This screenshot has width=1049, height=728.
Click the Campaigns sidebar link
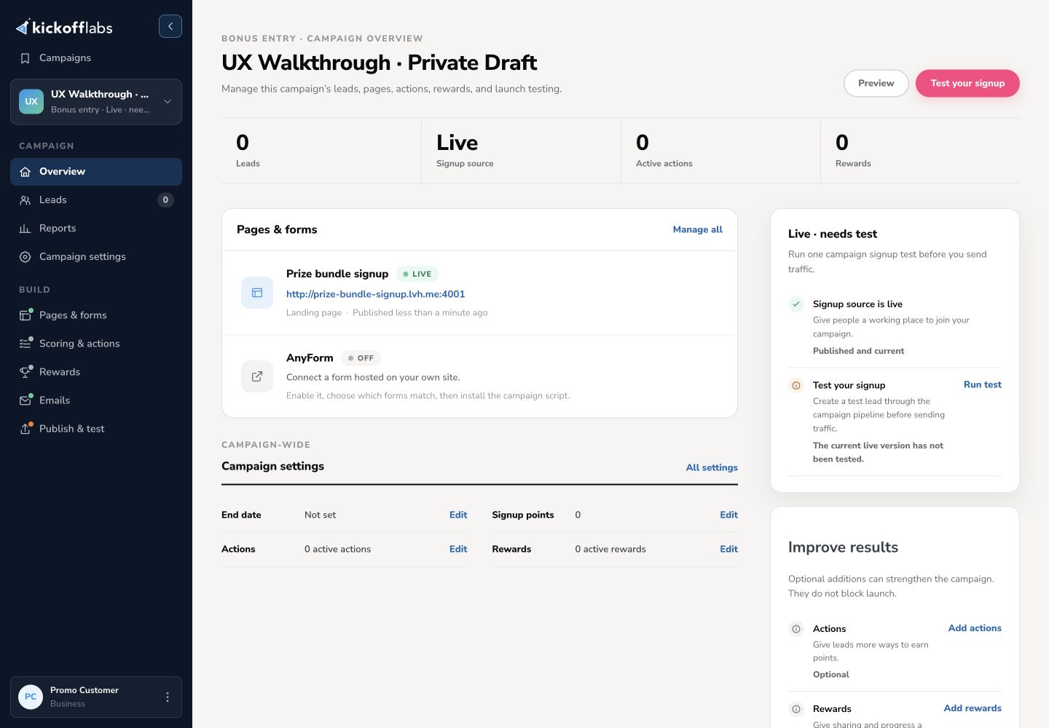coord(96,58)
